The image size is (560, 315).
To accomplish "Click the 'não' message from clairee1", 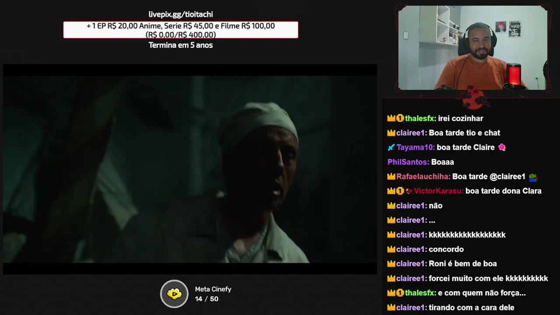I will click(435, 206).
